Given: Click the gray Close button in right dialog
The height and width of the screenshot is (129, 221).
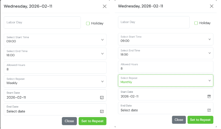Looking at the screenshot, I should (179, 120).
